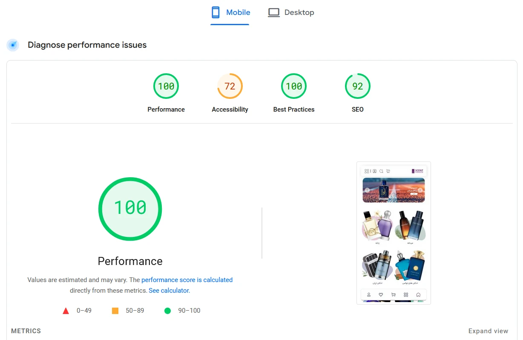Click the orange square 50–89 legend marker
The image size is (523, 340).
point(115,311)
